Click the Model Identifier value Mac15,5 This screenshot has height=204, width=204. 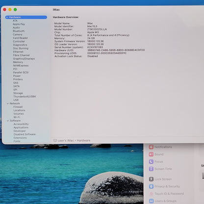coord(92,26)
